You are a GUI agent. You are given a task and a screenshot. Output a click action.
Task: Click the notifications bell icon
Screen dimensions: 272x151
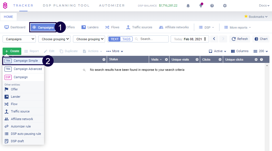click(188, 6)
